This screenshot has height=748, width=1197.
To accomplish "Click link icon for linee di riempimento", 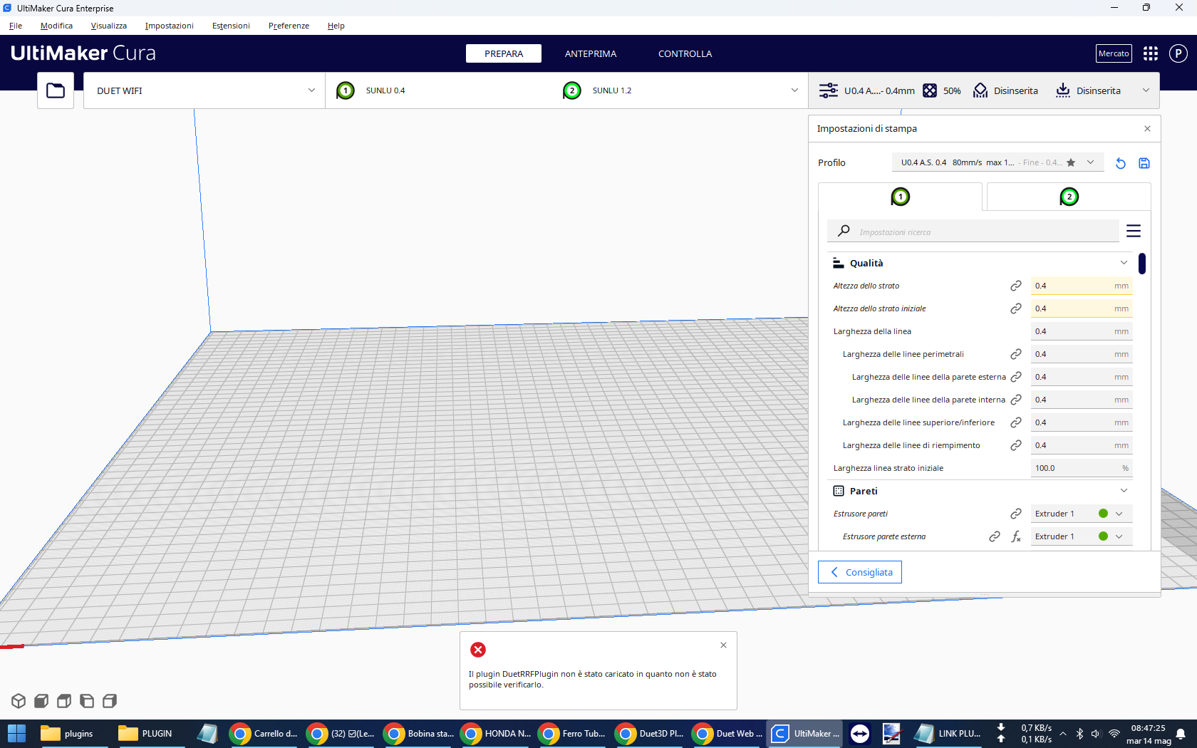I will tap(1016, 445).
